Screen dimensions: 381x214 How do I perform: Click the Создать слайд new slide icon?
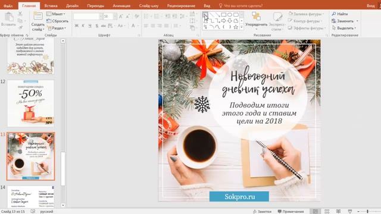(x=38, y=16)
